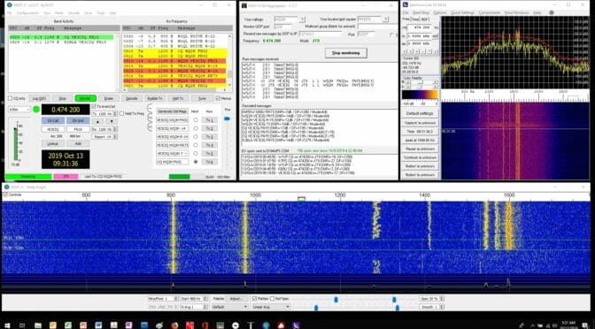Click the Tx 6 Now button

pos(210,162)
